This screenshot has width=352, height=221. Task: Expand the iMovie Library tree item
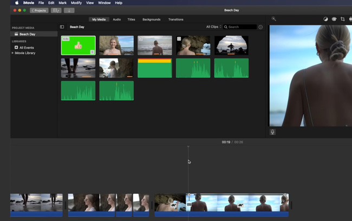click(x=12, y=53)
